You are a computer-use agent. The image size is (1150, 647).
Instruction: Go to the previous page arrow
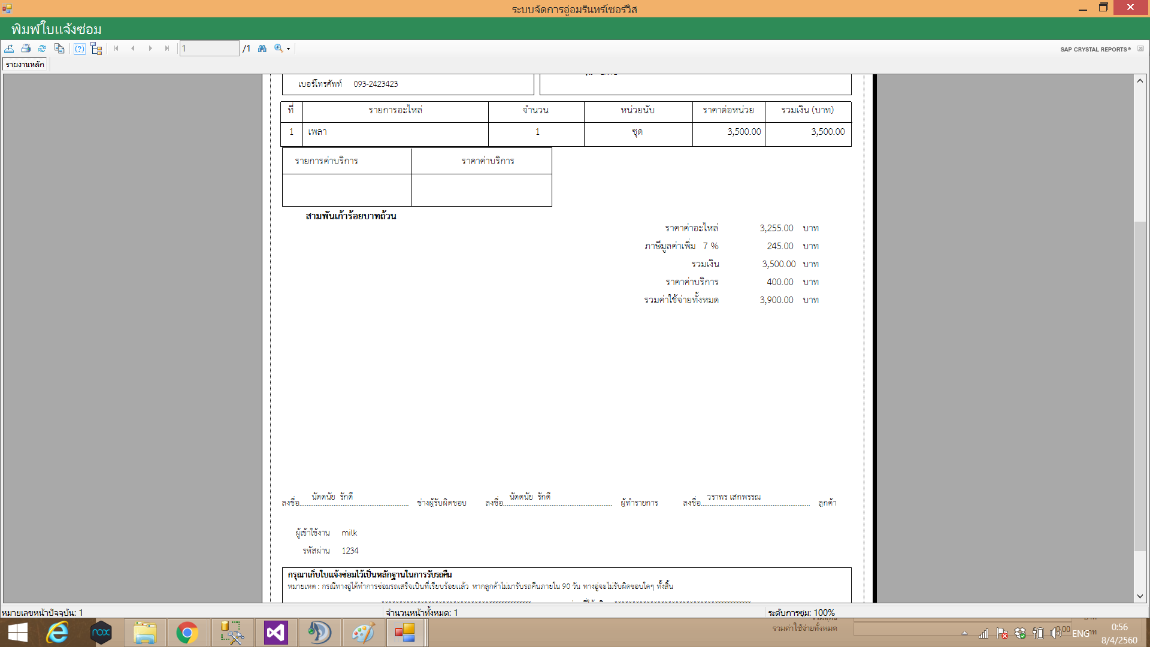pos(133,49)
